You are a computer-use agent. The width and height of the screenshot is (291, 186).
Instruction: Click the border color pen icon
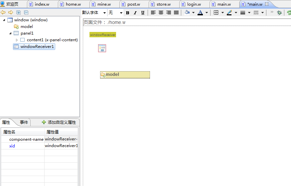point(229,13)
